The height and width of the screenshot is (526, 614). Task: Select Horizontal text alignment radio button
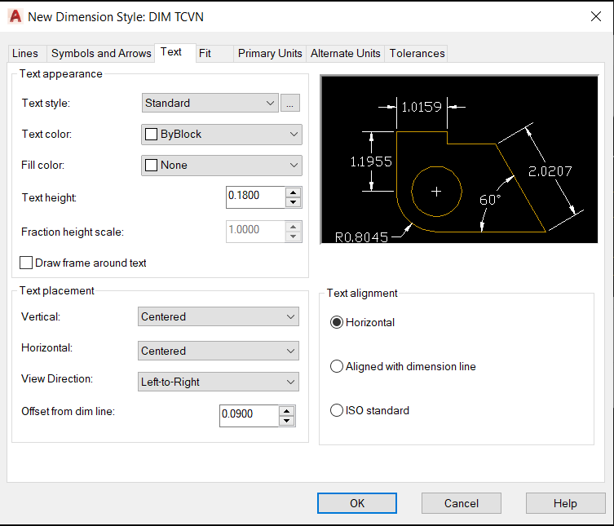pos(337,323)
